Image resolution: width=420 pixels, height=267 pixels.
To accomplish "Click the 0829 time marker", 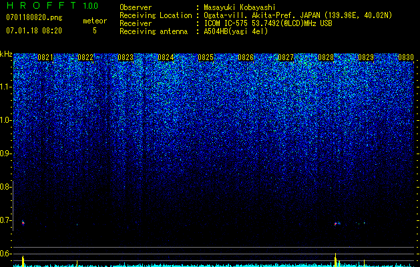I will coord(366,57).
